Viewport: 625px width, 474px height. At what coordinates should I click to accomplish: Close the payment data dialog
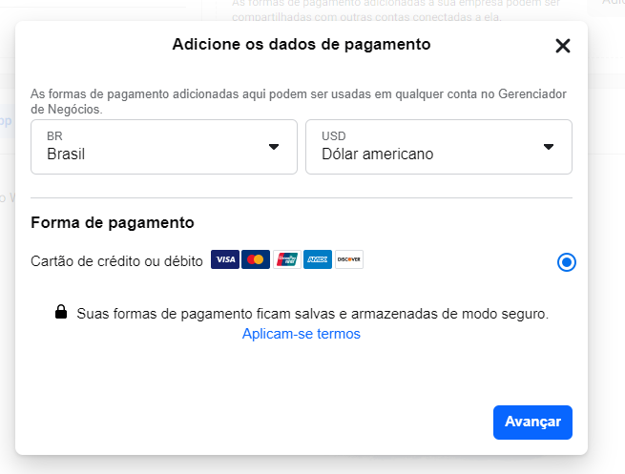point(563,46)
